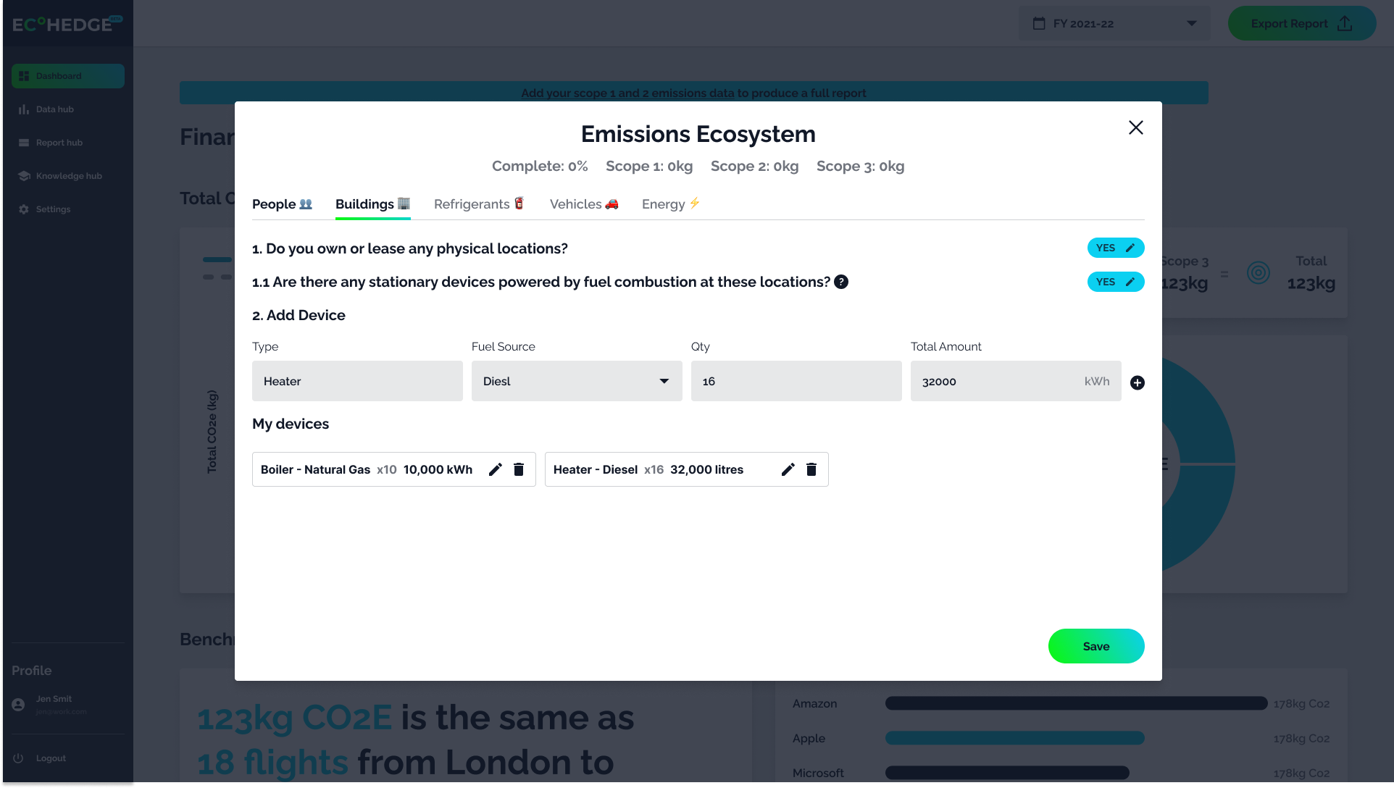Click the 'My devices' heading
This screenshot has width=1394, height=788.
(x=291, y=424)
